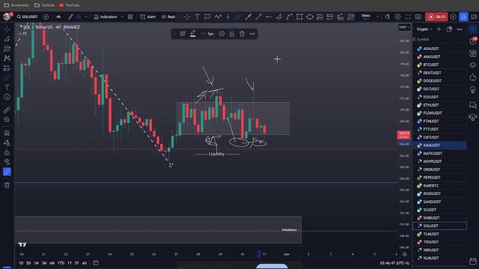Switch to 5D time range
The height and width of the screenshot is (269, 479).
pos(28,263)
